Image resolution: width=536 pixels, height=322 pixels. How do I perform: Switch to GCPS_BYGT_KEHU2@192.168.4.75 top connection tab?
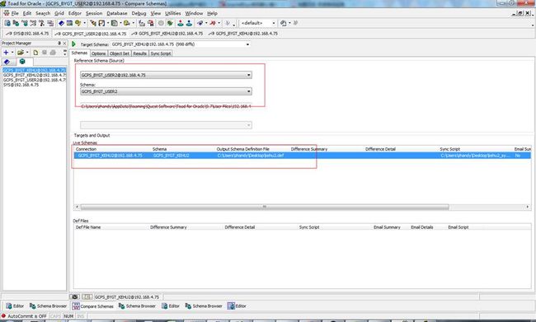pyautogui.click(x=167, y=34)
